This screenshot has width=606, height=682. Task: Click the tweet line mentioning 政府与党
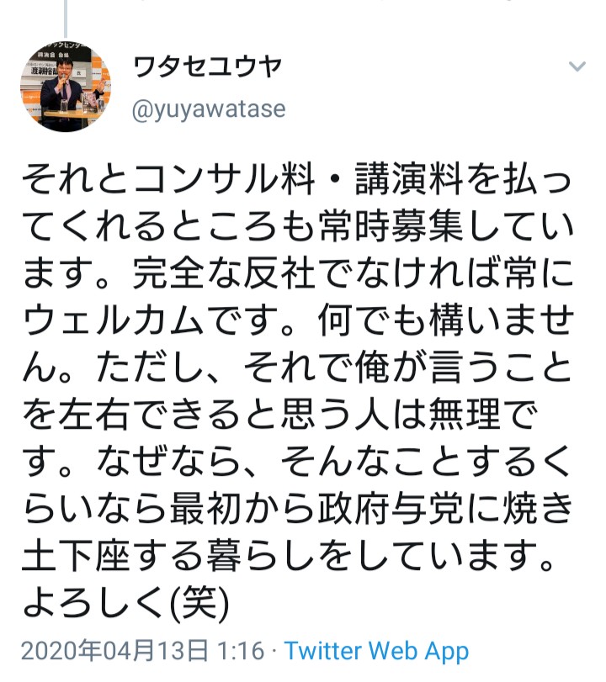tap(298, 509)
